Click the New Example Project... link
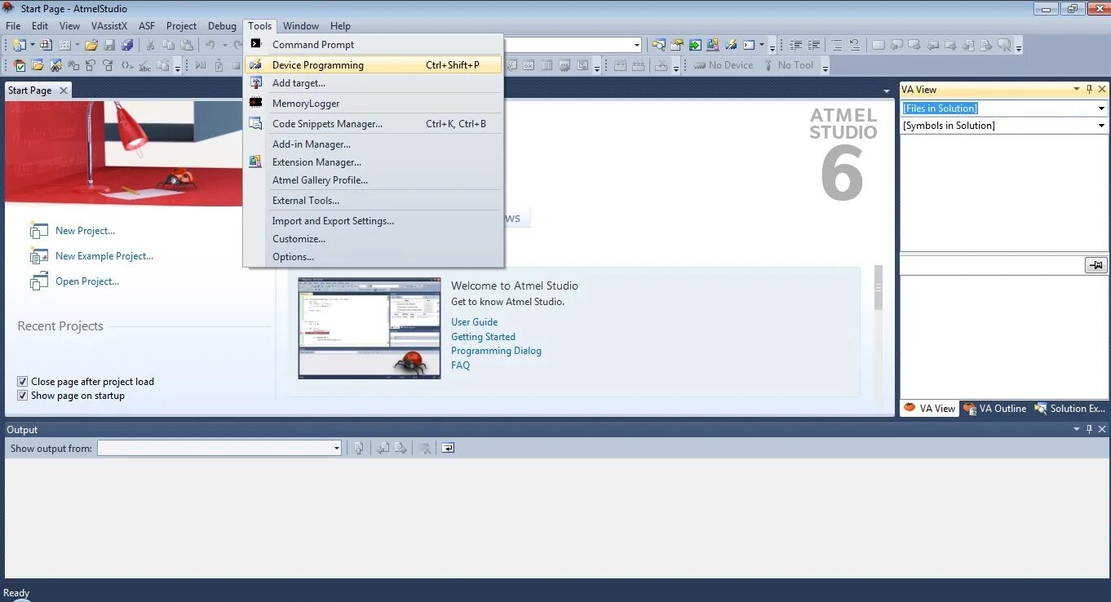 click(x=104, y=256)
